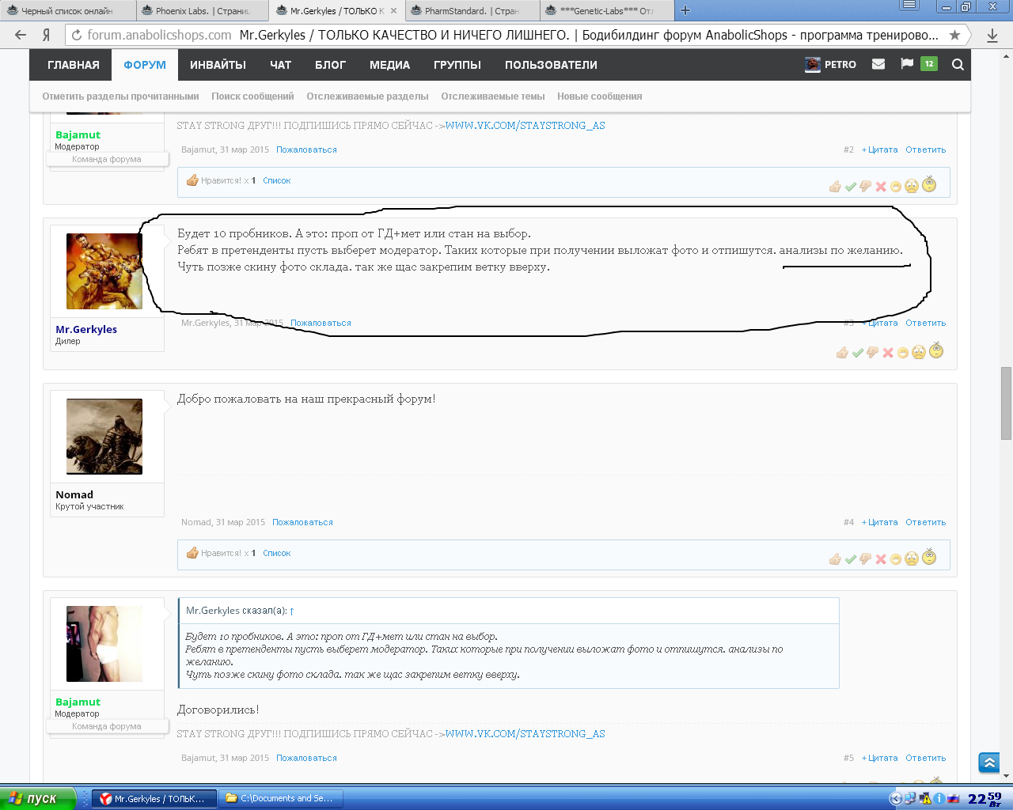This screenshot has height=810, width=1013.
Task: Switch to the PharmStandard browser tab
Action: point(471,11)
